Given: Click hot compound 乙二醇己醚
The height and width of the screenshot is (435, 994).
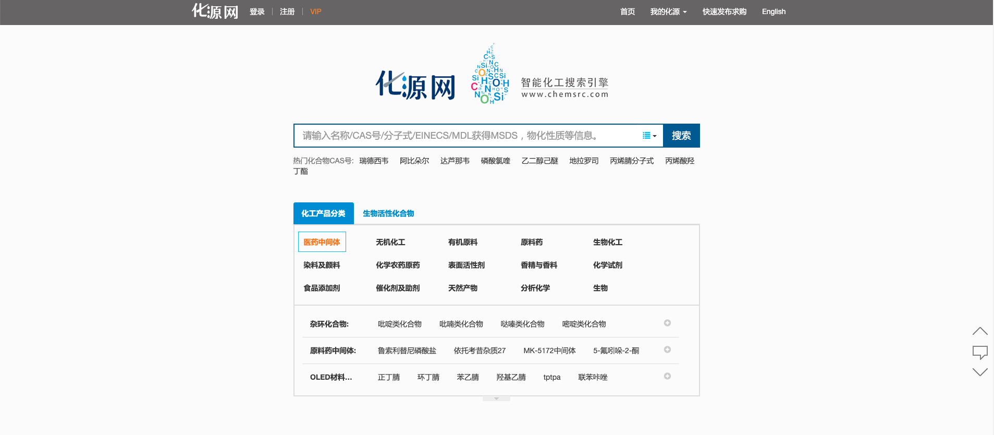Looking at the screenshot, I should [x=540, y=161].
